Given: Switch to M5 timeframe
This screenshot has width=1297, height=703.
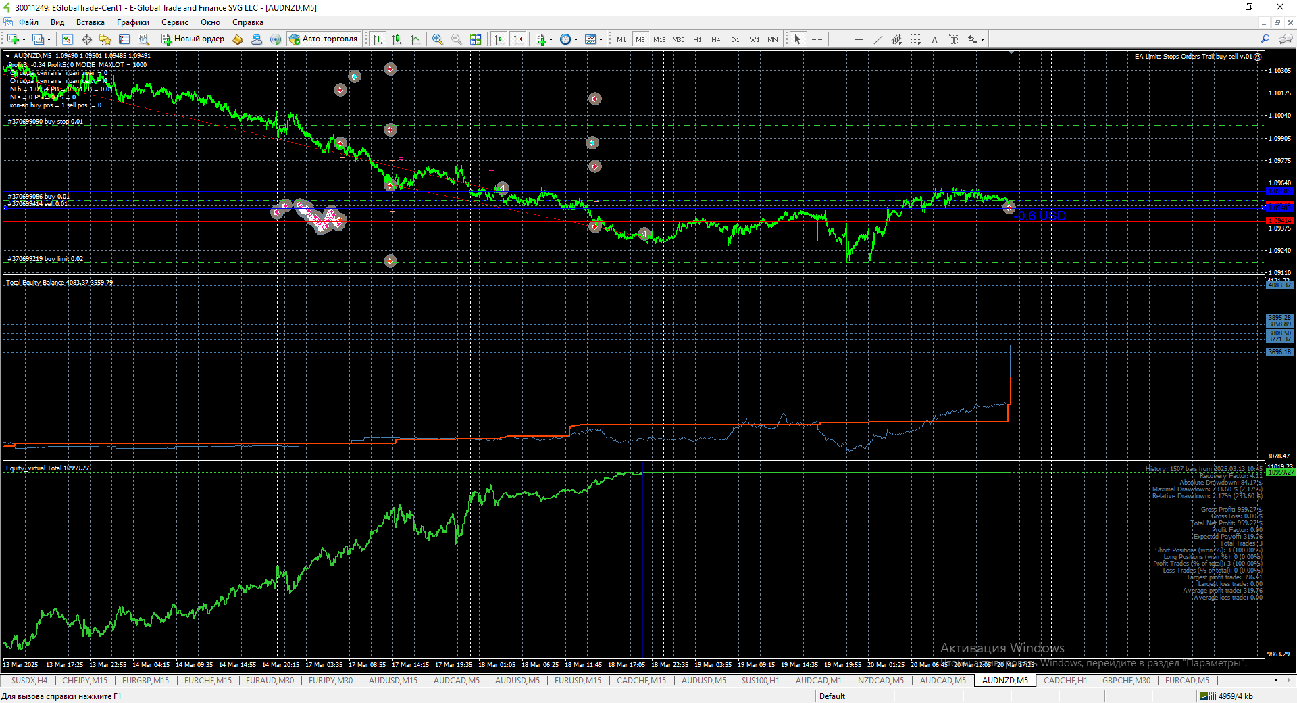Looking at the screenshot, I should 640,39.
